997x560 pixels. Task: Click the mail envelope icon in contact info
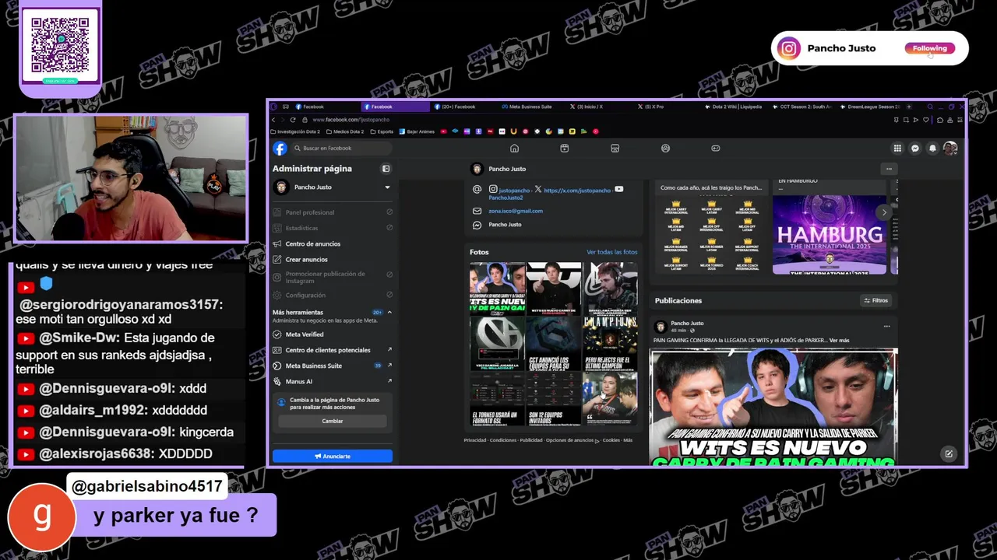point(477,211)
